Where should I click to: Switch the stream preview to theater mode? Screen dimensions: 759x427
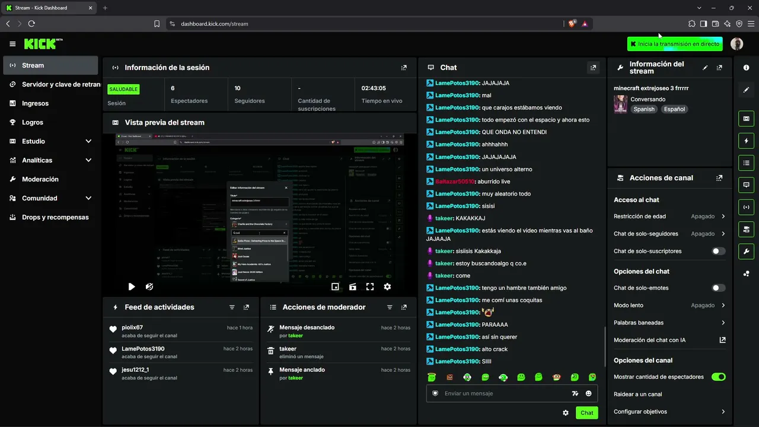click(x=353, y=286)
